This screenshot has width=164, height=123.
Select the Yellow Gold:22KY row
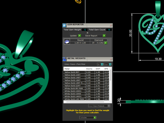pos(86,86)
